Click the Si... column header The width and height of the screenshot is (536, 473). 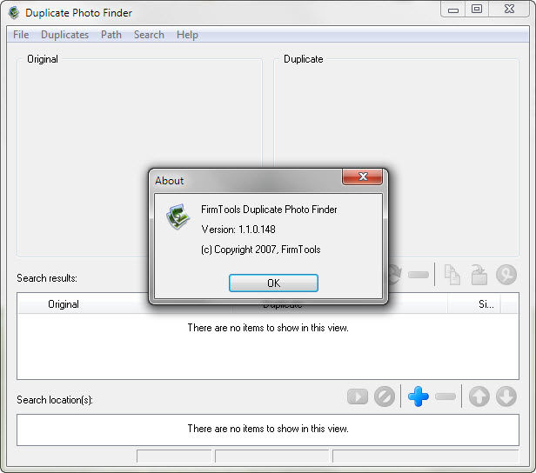coord(486,304)
